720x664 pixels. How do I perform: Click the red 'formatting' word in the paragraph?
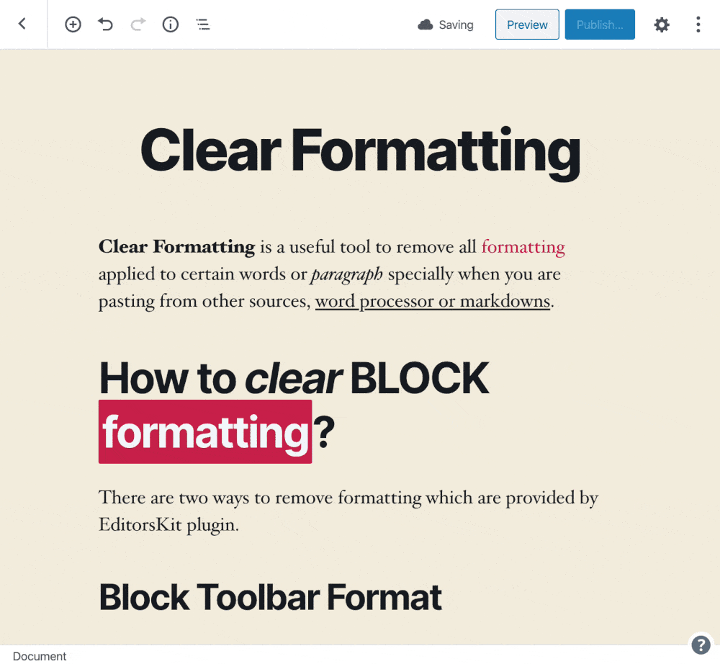(x=523, y=248)
